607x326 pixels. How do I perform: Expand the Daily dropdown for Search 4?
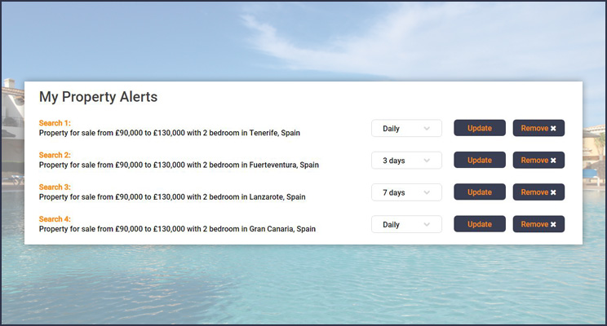pyautogui.click(x=406, y=224)
